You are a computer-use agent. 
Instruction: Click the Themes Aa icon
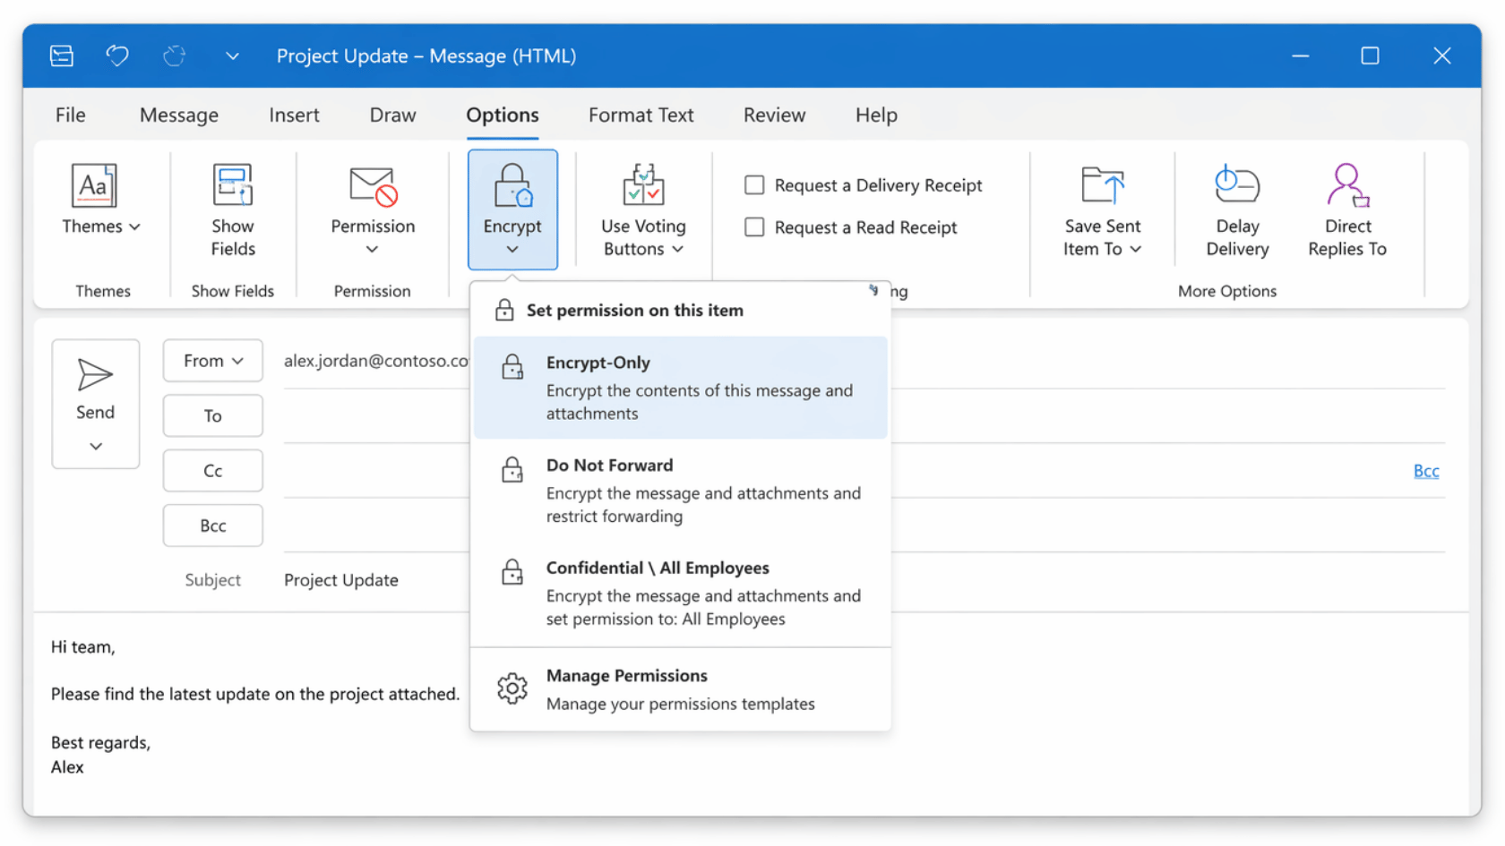[94, 185]
